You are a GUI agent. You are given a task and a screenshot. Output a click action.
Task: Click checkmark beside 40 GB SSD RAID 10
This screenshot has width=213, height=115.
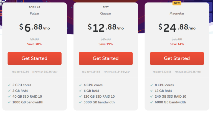click(x=9, y=97)
